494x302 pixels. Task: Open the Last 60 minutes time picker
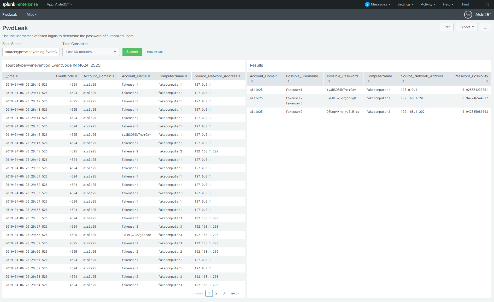[x=91, y=52]
